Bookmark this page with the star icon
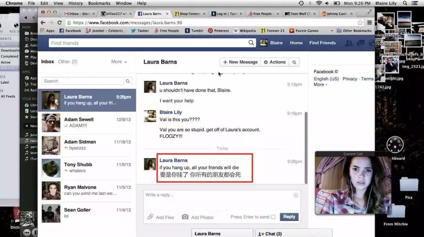Screen dimensions: 424x237 click(360, 22)
